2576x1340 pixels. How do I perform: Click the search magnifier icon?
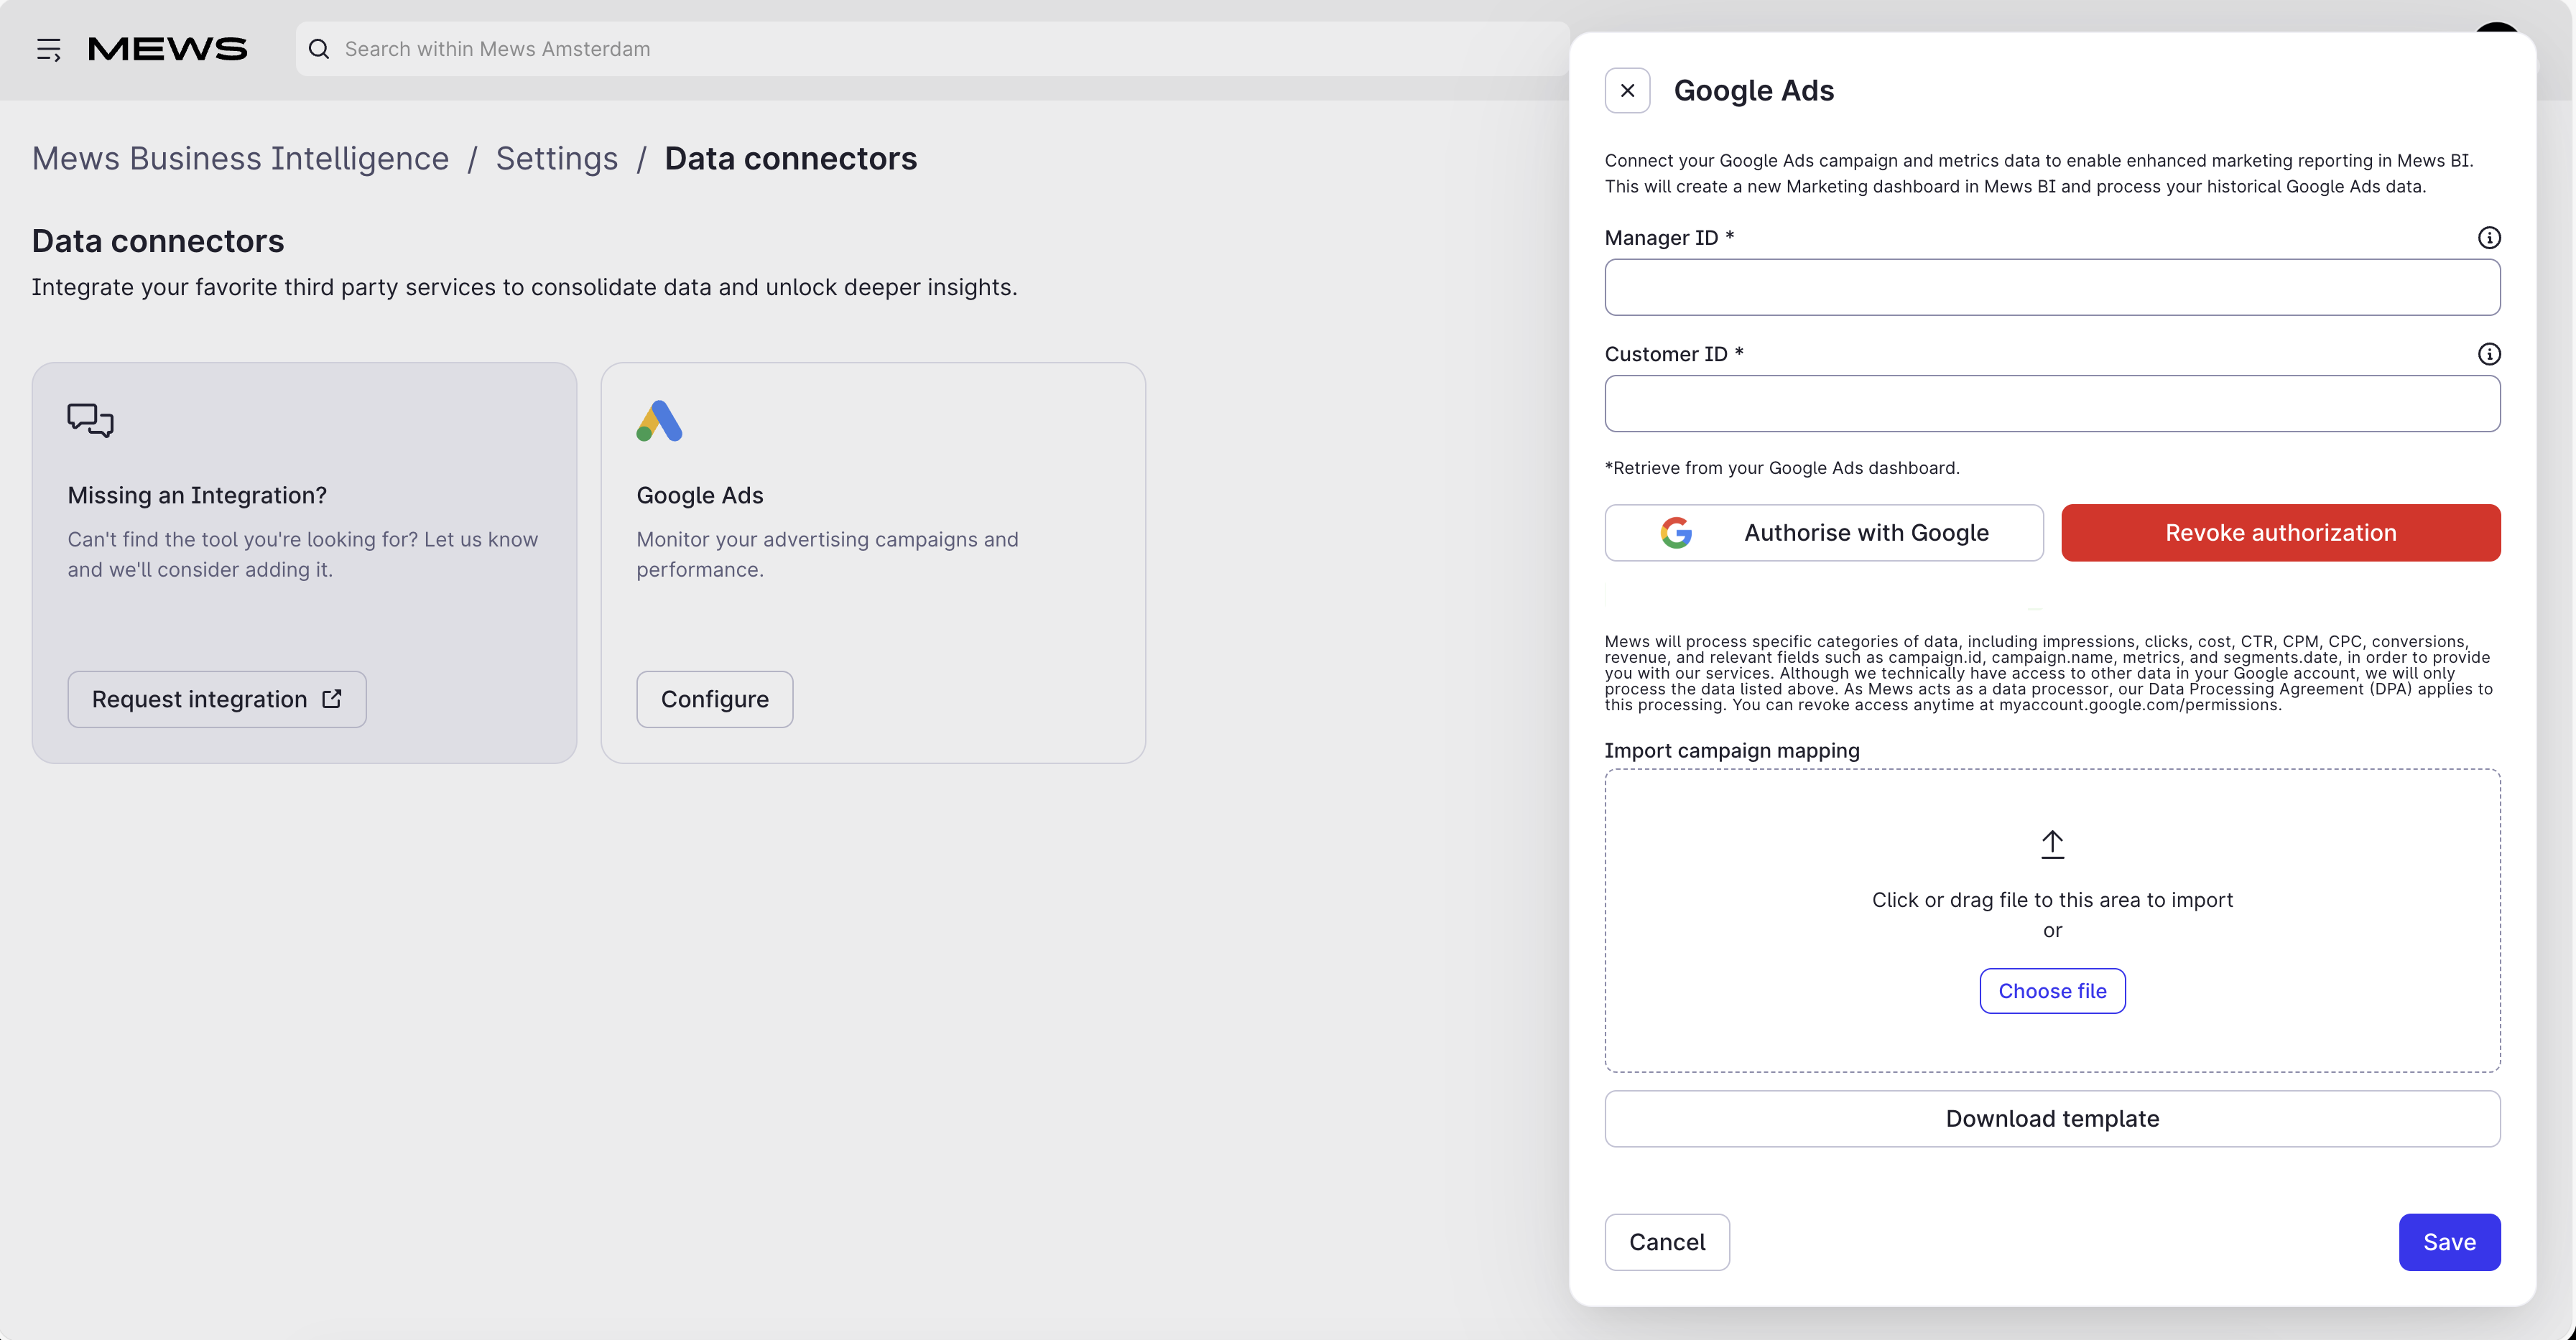point(319,49)
